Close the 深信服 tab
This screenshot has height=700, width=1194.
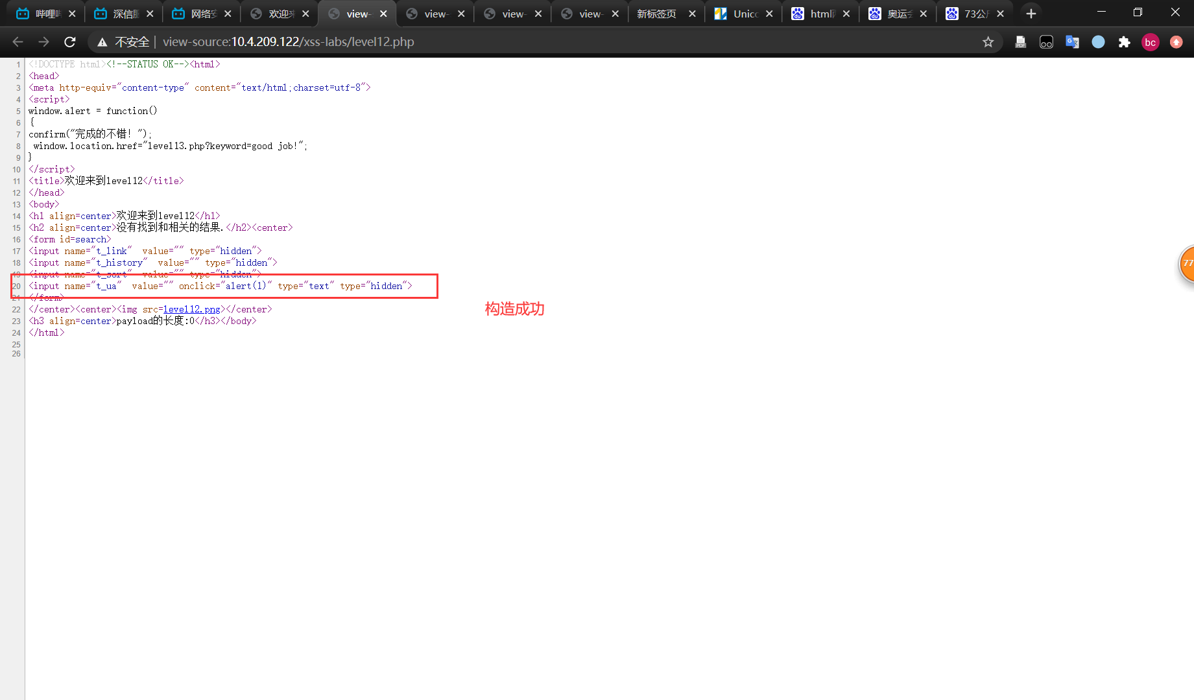click(150, 14)
